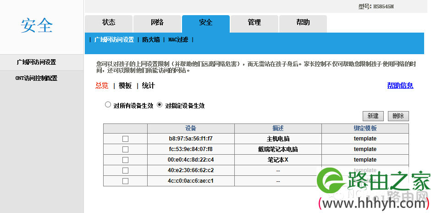Check the box for 00:e0:4c:8d:22:c4
Viewport: 431px width, 213px height.
(x=125, y=160)
